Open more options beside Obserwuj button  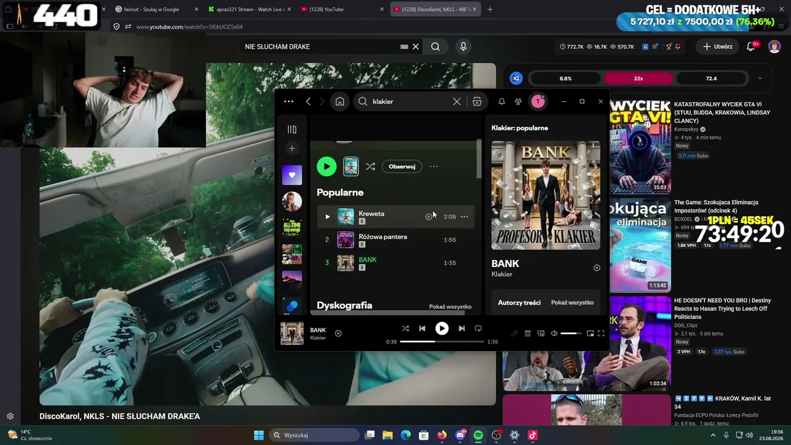pos(434,166)
